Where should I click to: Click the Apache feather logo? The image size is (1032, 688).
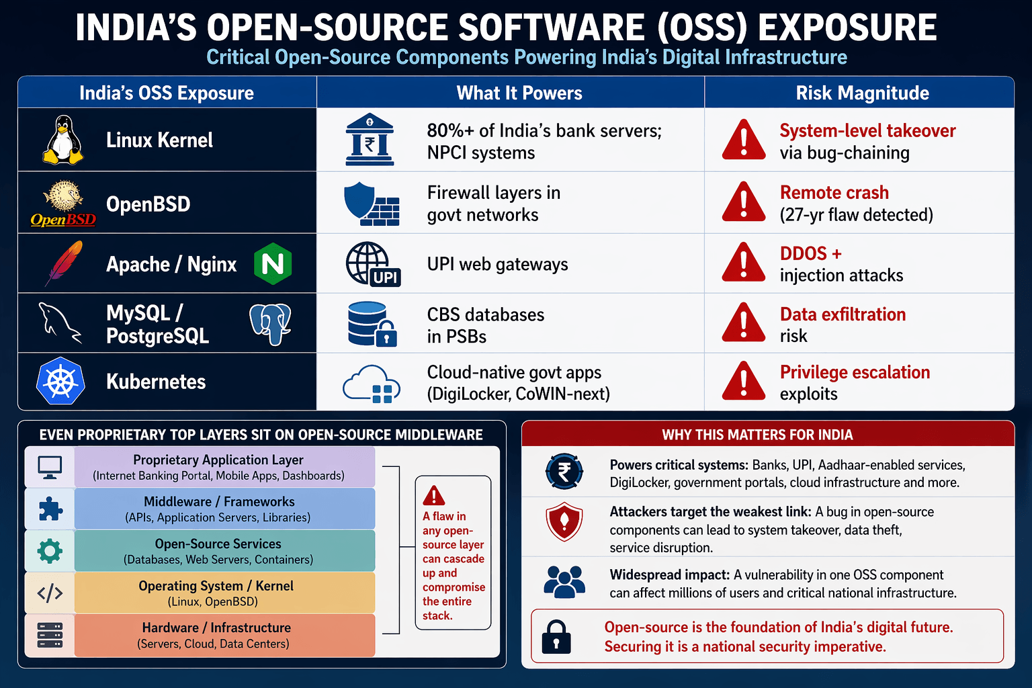pyautogui.click(x=62, y=263)
